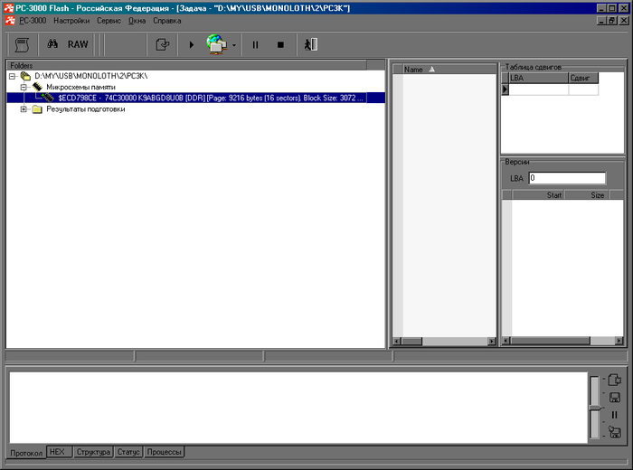Click the RAW toolbar button

pos(79,43)
